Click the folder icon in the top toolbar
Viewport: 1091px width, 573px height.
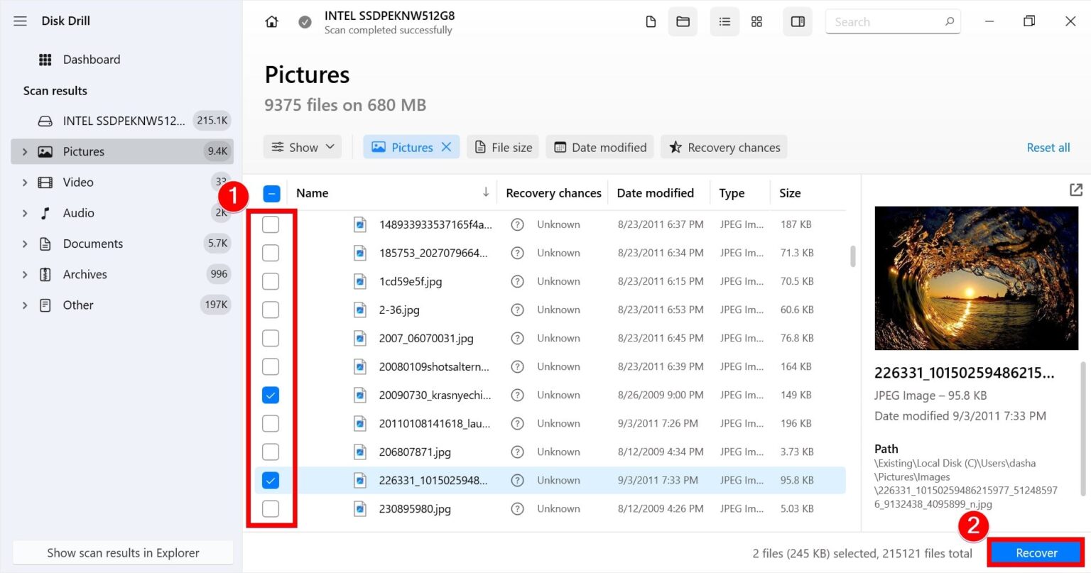(x=683, y=21)
